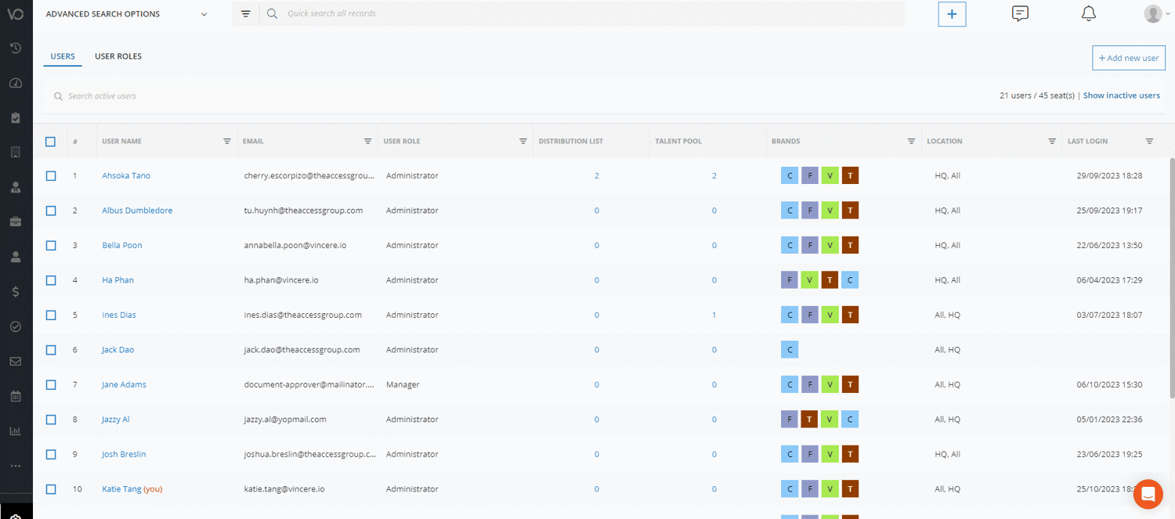The image size is (1175, 519).
Task: Click the Vincere logo in sidebar
Action: [16, 14]
